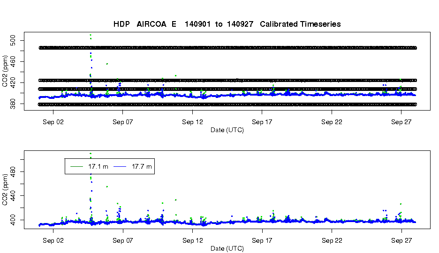Click 'CO2 (ppm)' y-axis label of top chart

tap(5, 71)
